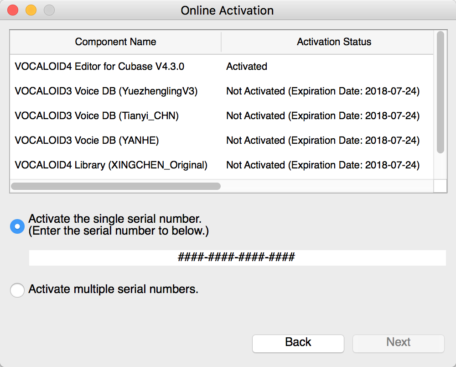The height and width of the screenshot is (367, 456).
Task: Click the empty horizontal scrollbar track right side
Action: pyautogui.click(x=327, y=186)
